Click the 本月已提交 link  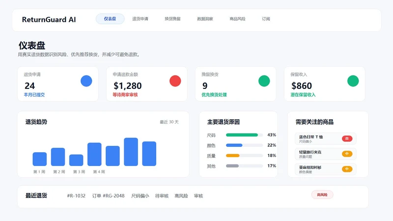[x=34, y=95]
